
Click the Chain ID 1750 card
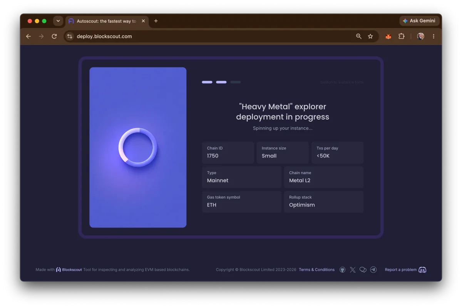[x=228, y=152]
